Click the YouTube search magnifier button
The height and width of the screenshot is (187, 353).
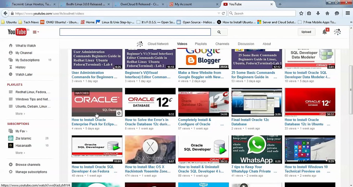click(219, 32)
